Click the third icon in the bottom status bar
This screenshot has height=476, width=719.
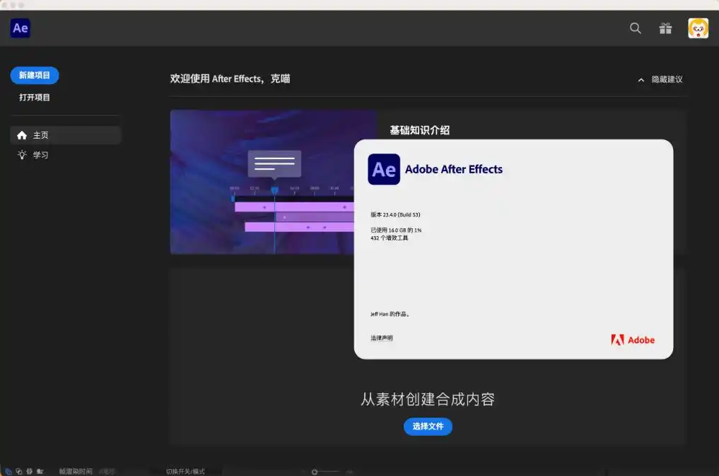tap(30, 471)
